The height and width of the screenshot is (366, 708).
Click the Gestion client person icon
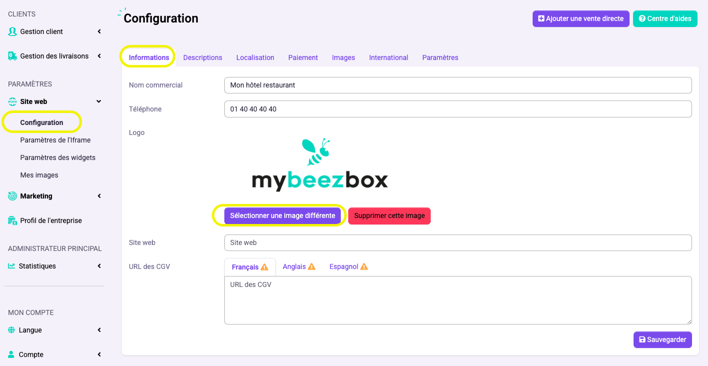12,31
